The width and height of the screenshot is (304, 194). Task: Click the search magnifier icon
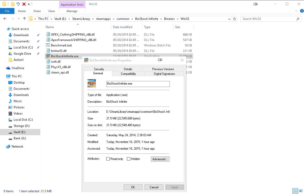tap(298, 19)
